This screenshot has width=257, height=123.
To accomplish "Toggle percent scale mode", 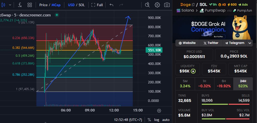I will click(x=149, y=120).
